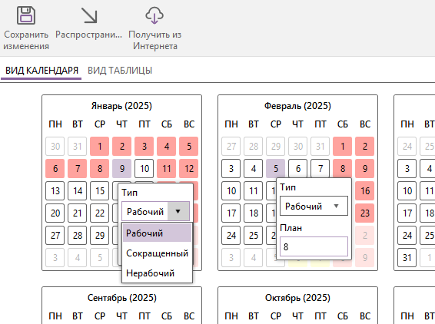Click January 5 holiday cell
Image resolution: width=435 pixels, height=324 pixels.
(x=188, y=146)
